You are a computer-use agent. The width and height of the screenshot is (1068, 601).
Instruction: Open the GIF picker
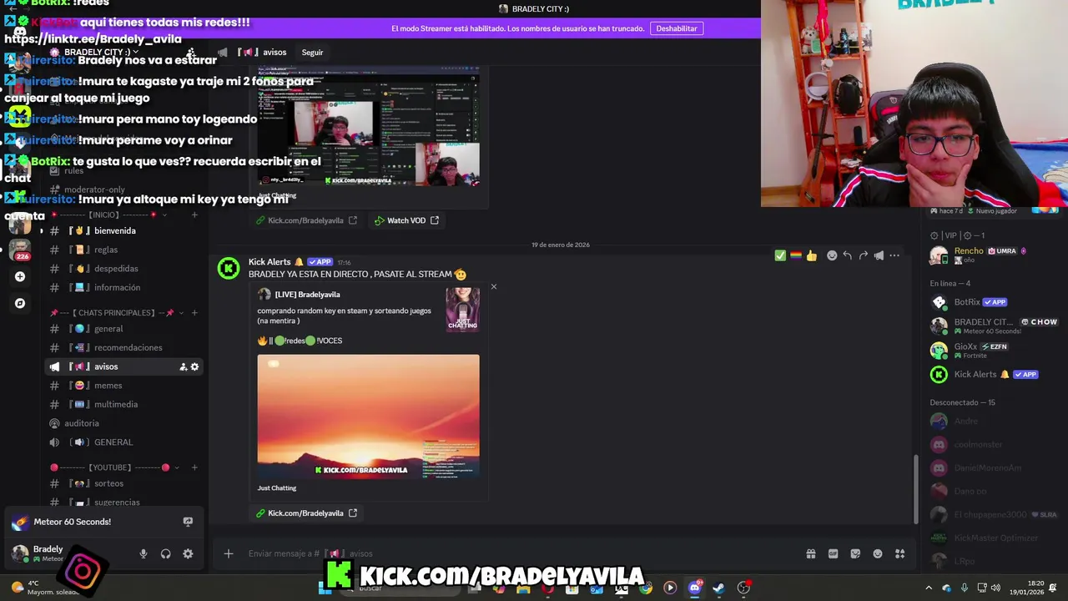click(x=833, y=553)
